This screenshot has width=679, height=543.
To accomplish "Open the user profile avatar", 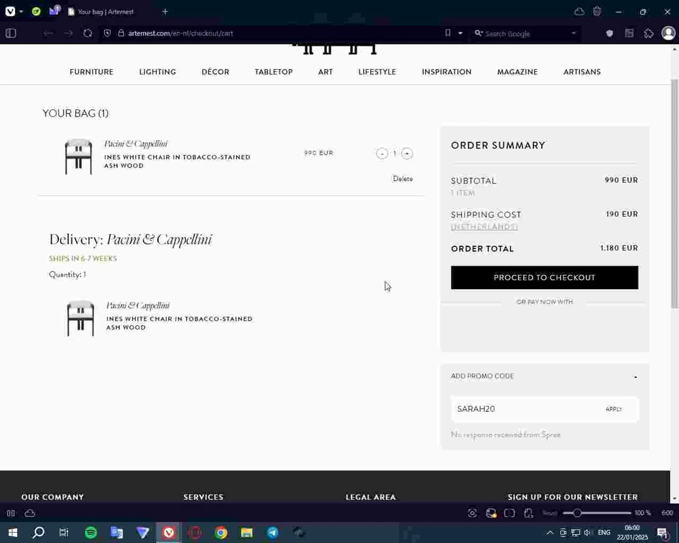I will (x=668, y=33).
